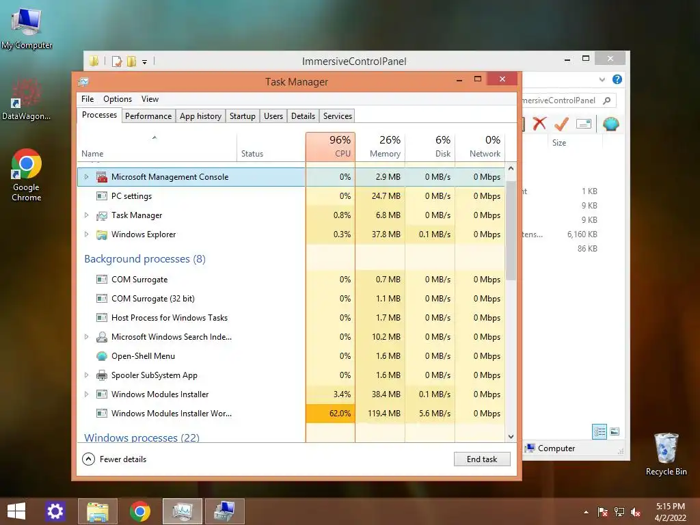Viewport: 700px width, 525px height.
Task: Click the Windows Explorer process icon
Action: (x=102, y=235)
